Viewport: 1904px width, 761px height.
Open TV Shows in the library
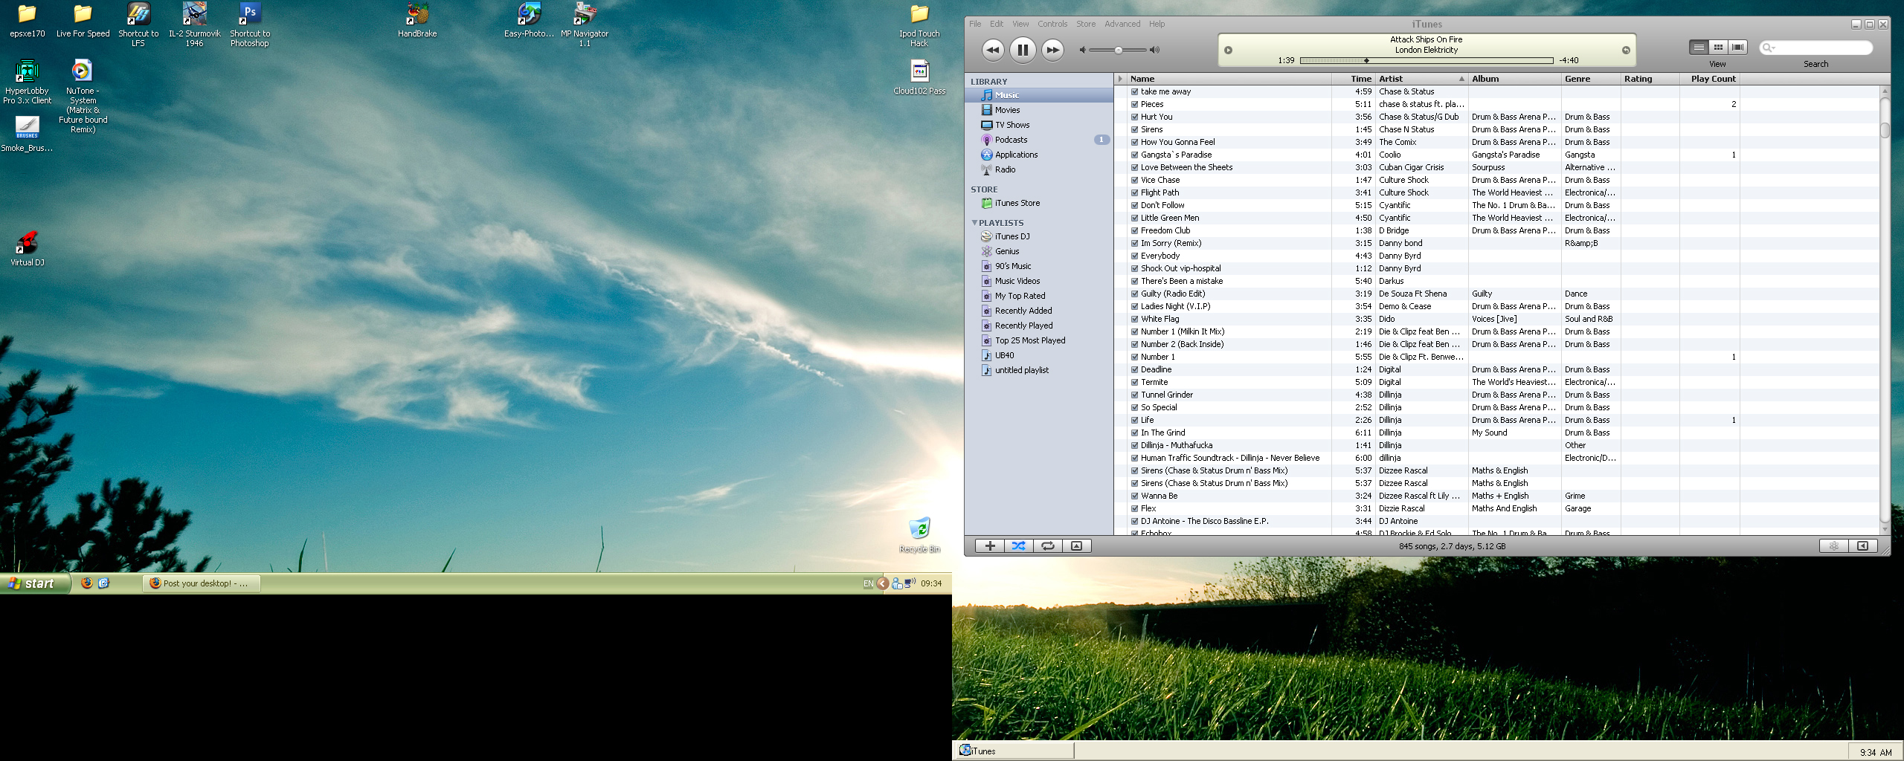pyautogui.click(x=1039, y=125)
